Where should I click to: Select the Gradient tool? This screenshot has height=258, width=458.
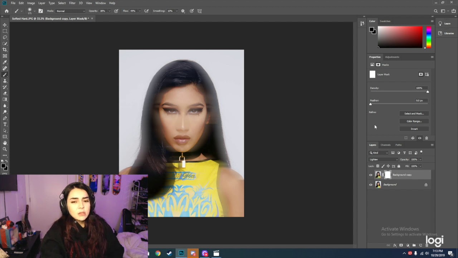pyautogui.click(x=5, y=100)
